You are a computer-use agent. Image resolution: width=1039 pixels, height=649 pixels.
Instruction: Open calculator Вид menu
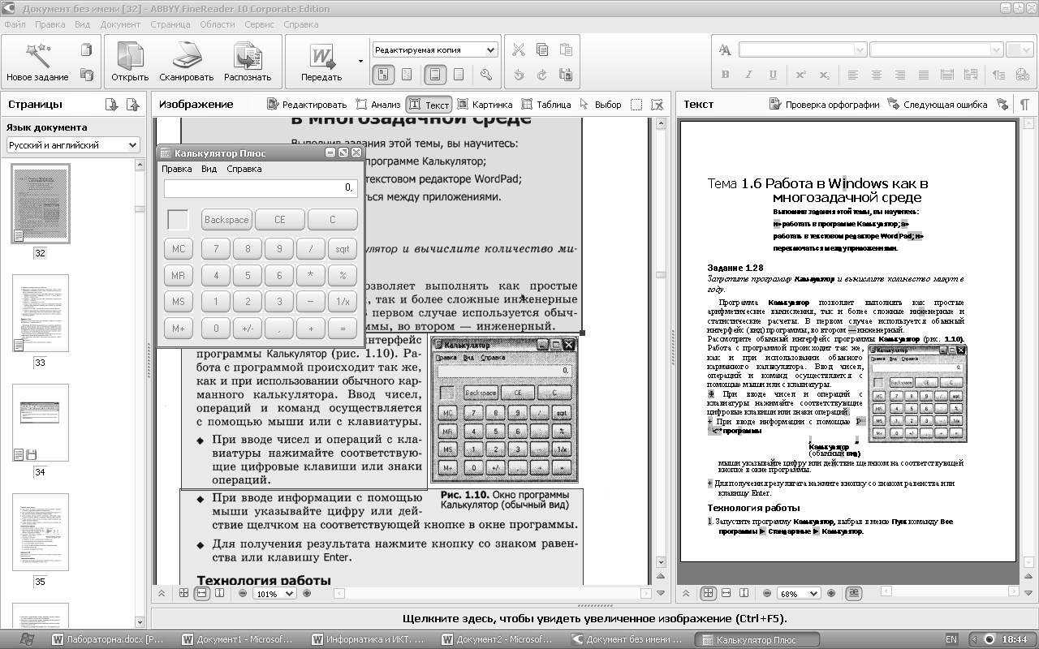coord(209,169)
